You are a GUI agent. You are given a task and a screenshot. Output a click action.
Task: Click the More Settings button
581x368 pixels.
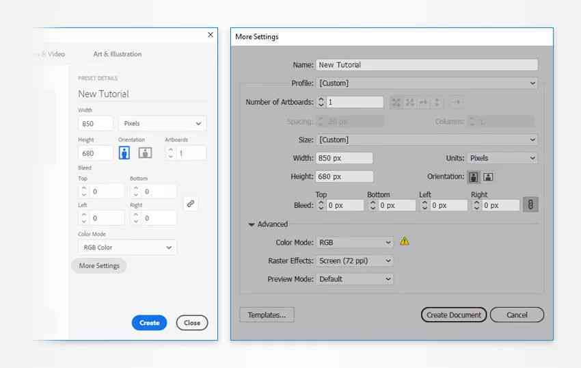tap(99, 266)
